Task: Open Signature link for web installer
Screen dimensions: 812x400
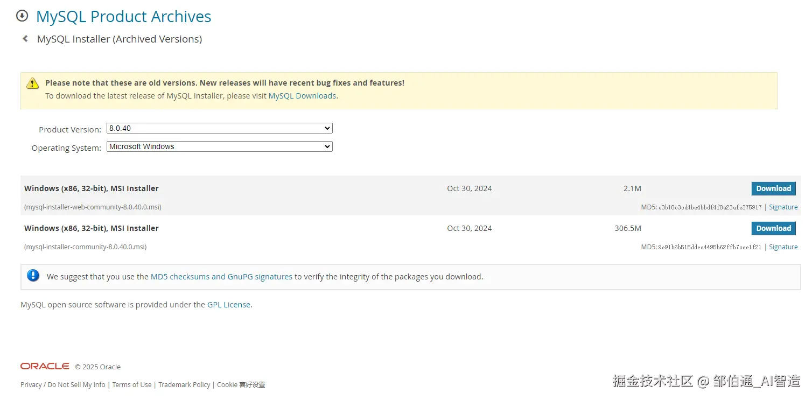Action: (x=783, y=207)
